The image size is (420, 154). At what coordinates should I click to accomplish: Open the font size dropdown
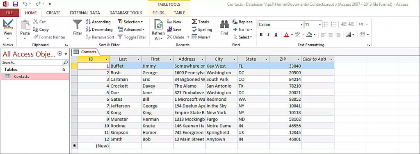(x=320, y=24)
